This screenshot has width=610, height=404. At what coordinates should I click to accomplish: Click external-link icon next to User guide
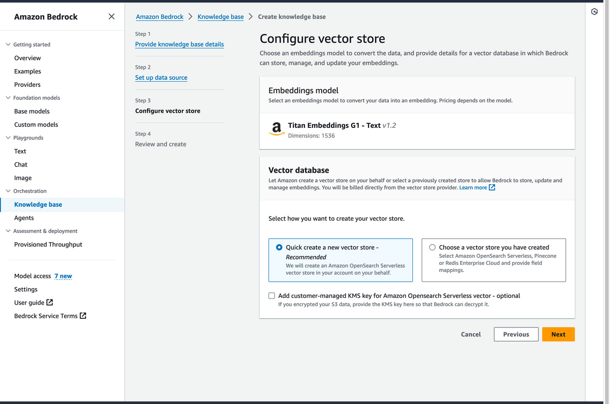pyautogui.click(x=49, y=302)
